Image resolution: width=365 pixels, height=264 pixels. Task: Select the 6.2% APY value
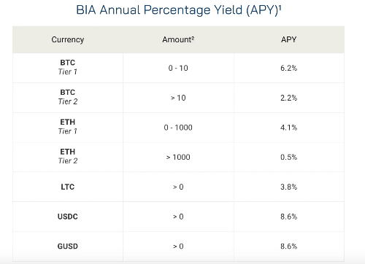click(288, 68)
